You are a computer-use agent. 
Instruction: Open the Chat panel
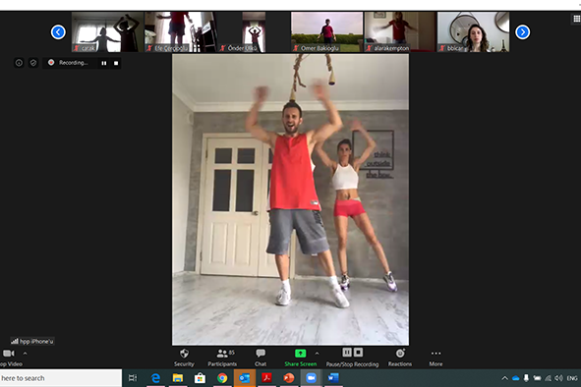pos(261,358)
